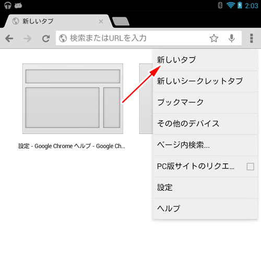
Task: Open 設定 from the menu
Action: (x=205, y=188)
